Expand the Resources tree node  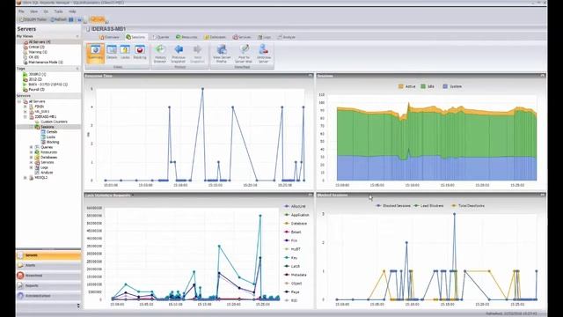(x=32, y=152)
